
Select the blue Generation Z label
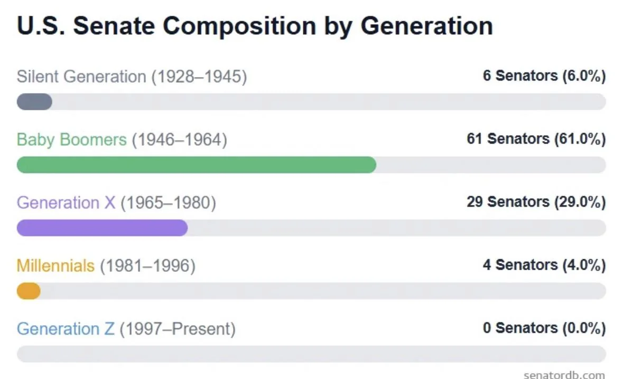(x=66, y=329)
